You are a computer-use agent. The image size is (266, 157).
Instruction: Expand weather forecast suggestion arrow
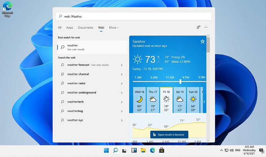pos(122,65)
